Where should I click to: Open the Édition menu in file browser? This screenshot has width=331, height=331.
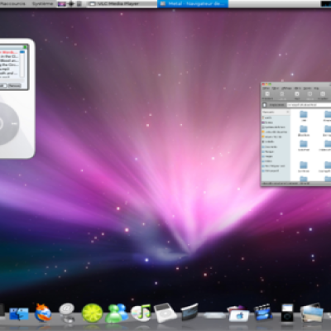pyautogui.click(x=276, y=89)
